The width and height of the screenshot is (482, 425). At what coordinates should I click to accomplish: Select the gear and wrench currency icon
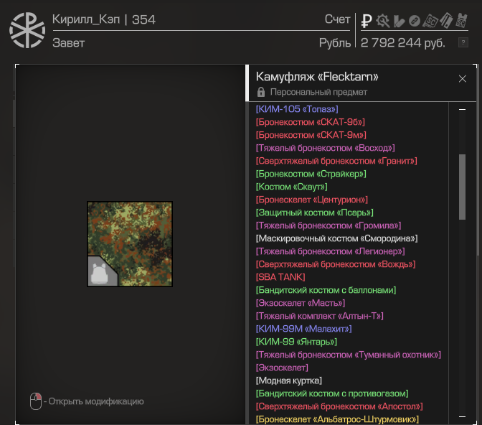[383, 21]
